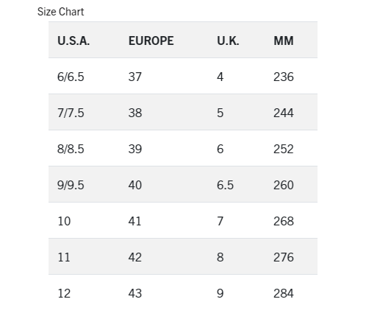
Task: Click Europe size 37 cell
Action: click(x=135, y=77)
